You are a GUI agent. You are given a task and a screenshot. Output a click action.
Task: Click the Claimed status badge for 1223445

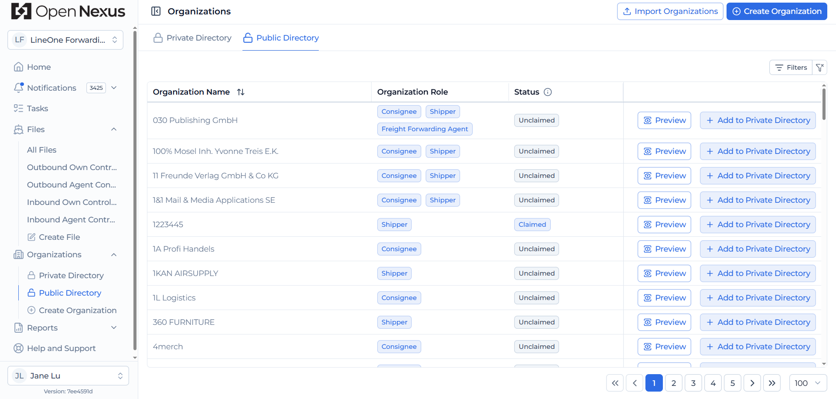[x=532, y=225]
